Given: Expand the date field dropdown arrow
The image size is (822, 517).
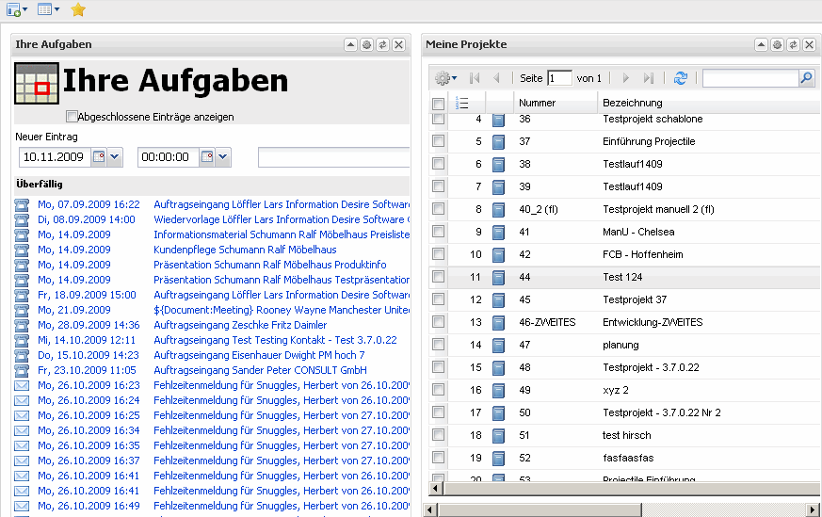Looking at the screenshot, I should [x=116, y=157].
